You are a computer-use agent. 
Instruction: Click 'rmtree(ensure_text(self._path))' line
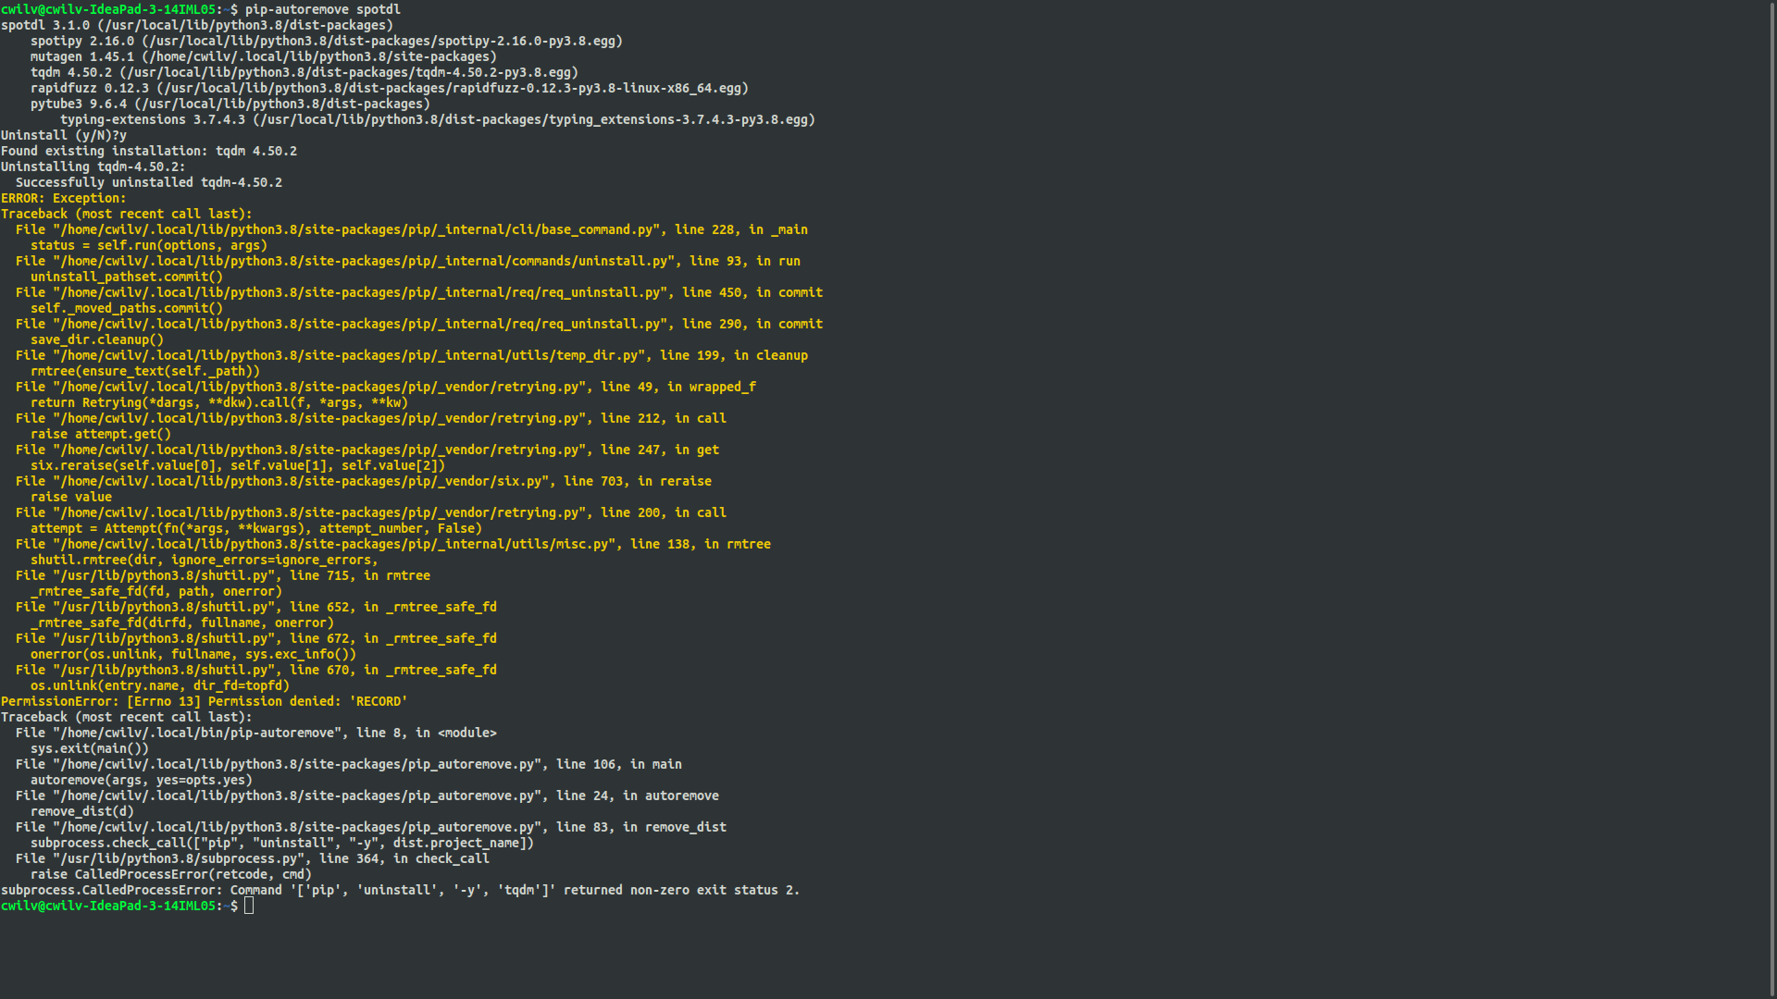[144, 371]
